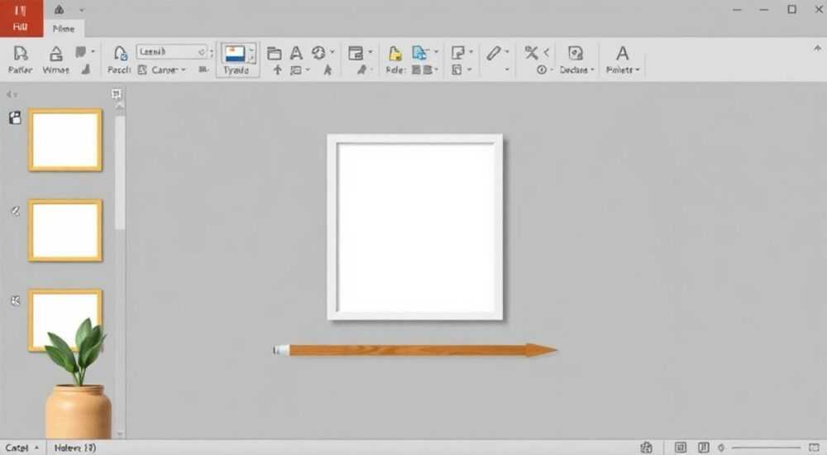
Task: Open the dropdown arrow next to the pencil icon
Action: pyautogui.click(x=507, y=52)
